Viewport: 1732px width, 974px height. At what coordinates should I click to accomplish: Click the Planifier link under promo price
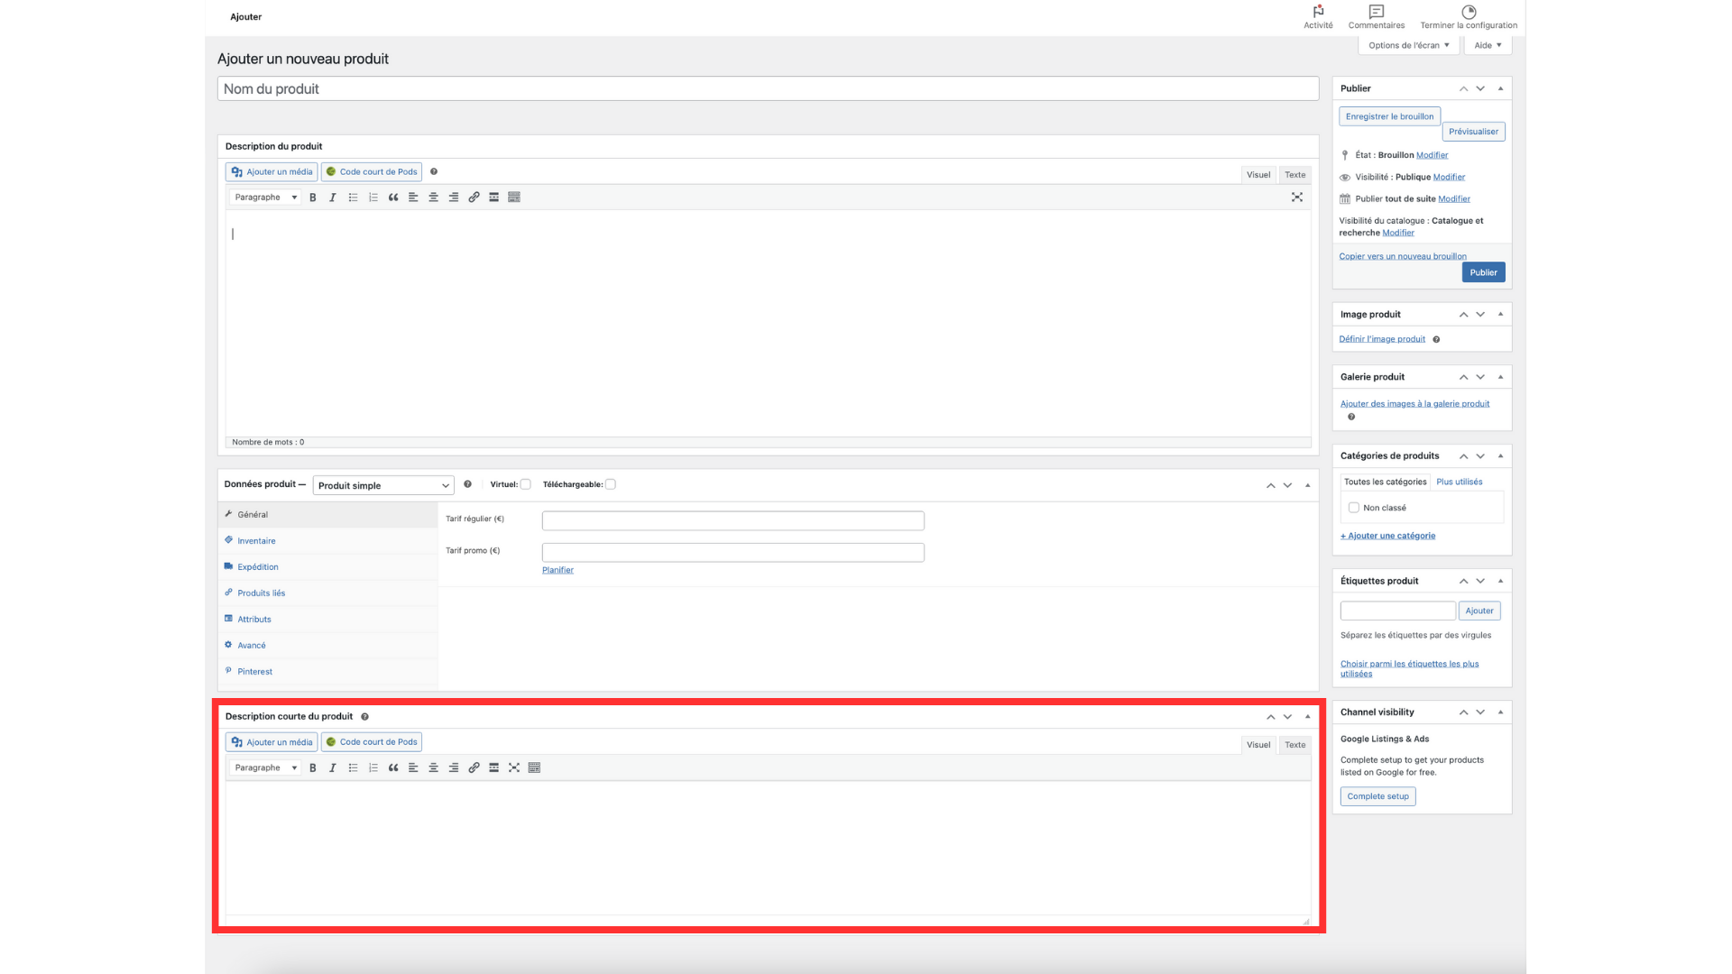[557, 570]
